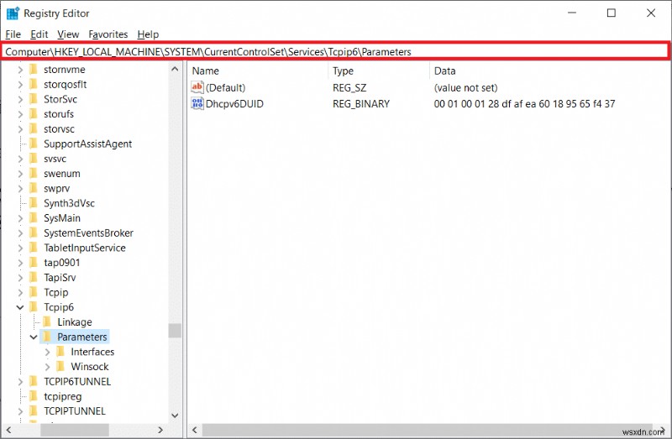Click the folder icon of svsvc key
The width and height of the screenshot is (672, 439).
click(x=34, y=159)
